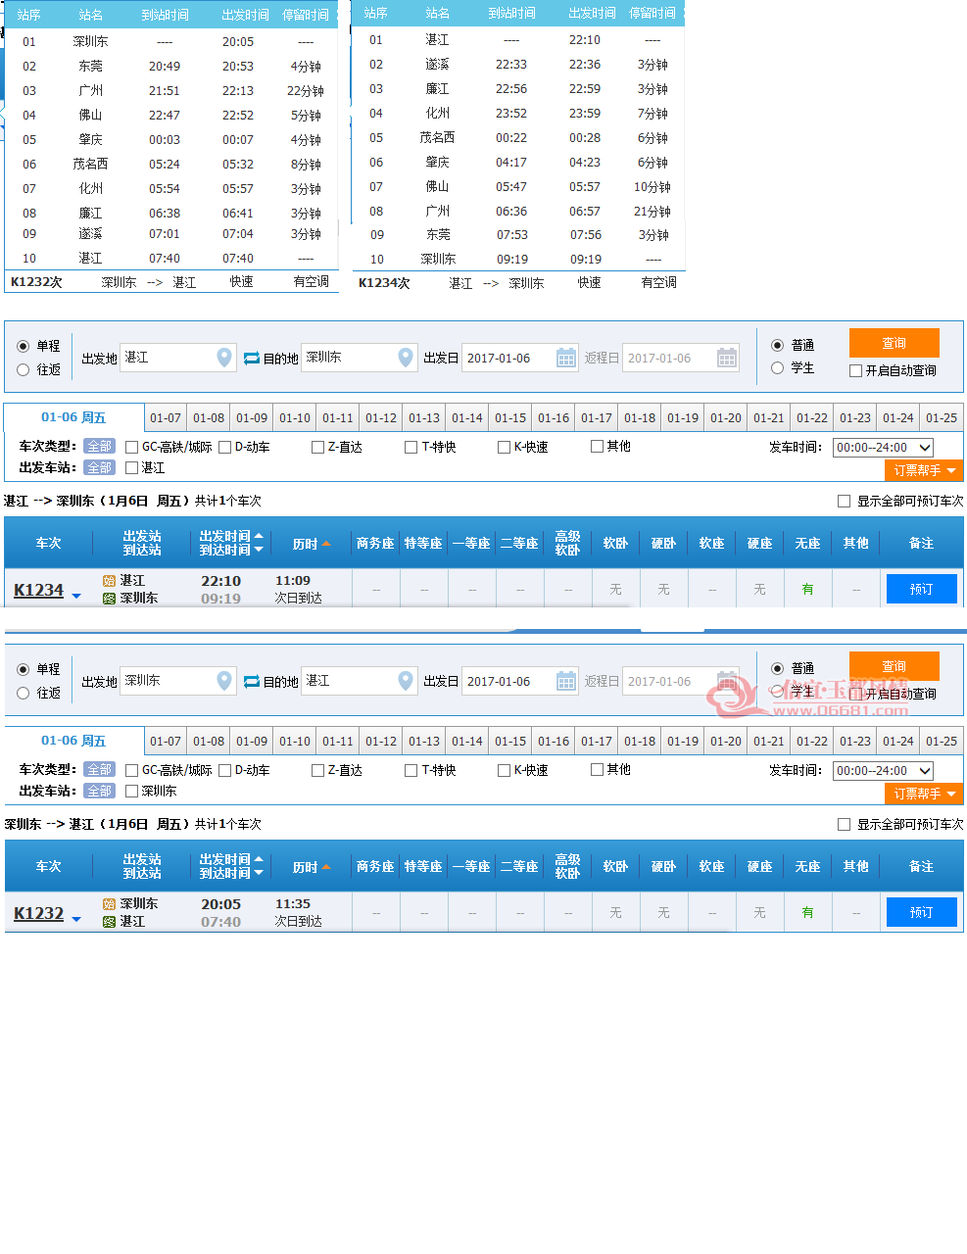
Task: Click the origin station icon beside 湛江 in the K1234 row
Action: (109, 581)
